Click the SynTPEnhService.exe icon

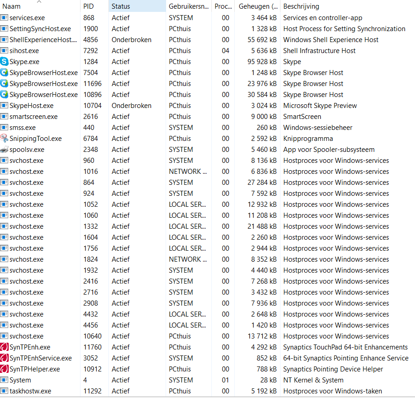[x=4, y=358]
